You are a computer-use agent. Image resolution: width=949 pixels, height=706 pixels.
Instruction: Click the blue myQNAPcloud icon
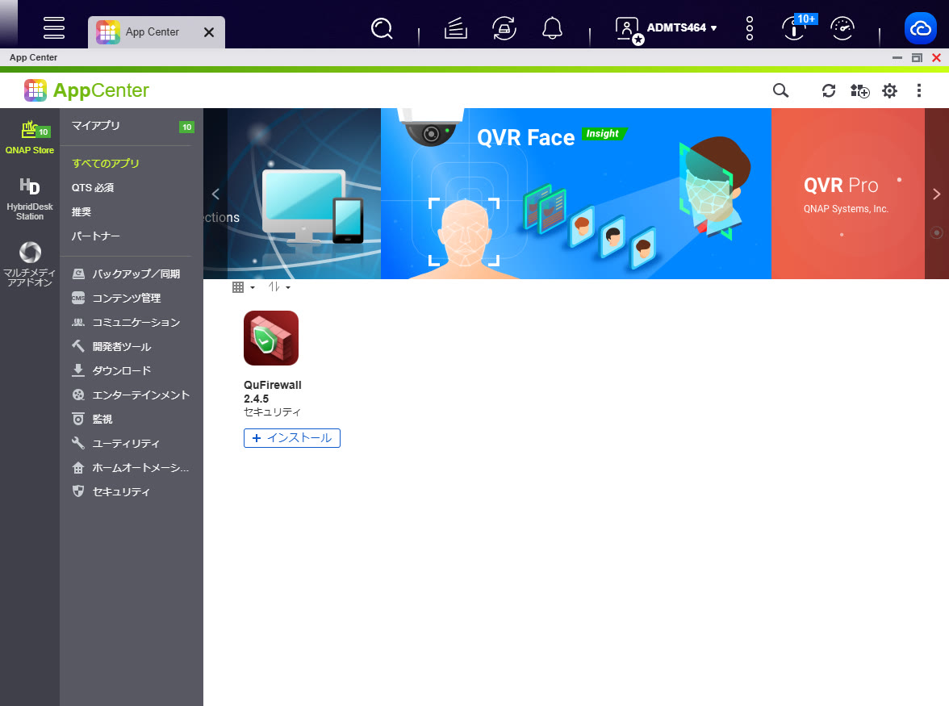coord(921,27)
